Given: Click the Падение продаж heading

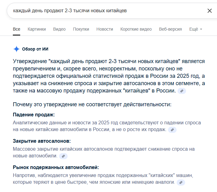Looking at the screenshot, I should [34, 115].
